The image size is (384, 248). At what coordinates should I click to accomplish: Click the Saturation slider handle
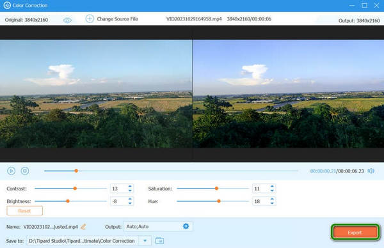[x=216, y=189]
